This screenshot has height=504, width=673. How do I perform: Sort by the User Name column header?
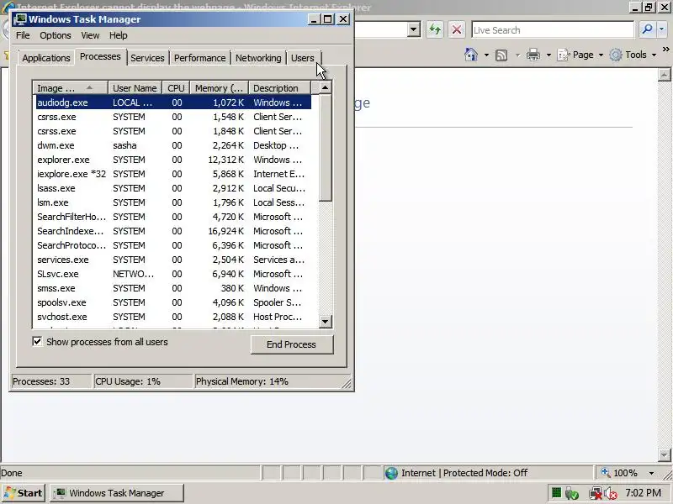tap(135, 88)
